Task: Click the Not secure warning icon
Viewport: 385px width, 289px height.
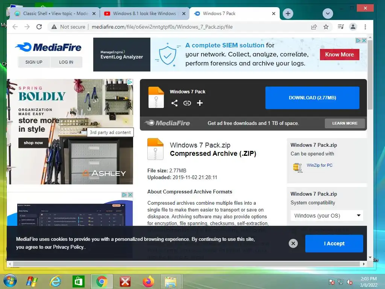Action: [x=54, y=27]
